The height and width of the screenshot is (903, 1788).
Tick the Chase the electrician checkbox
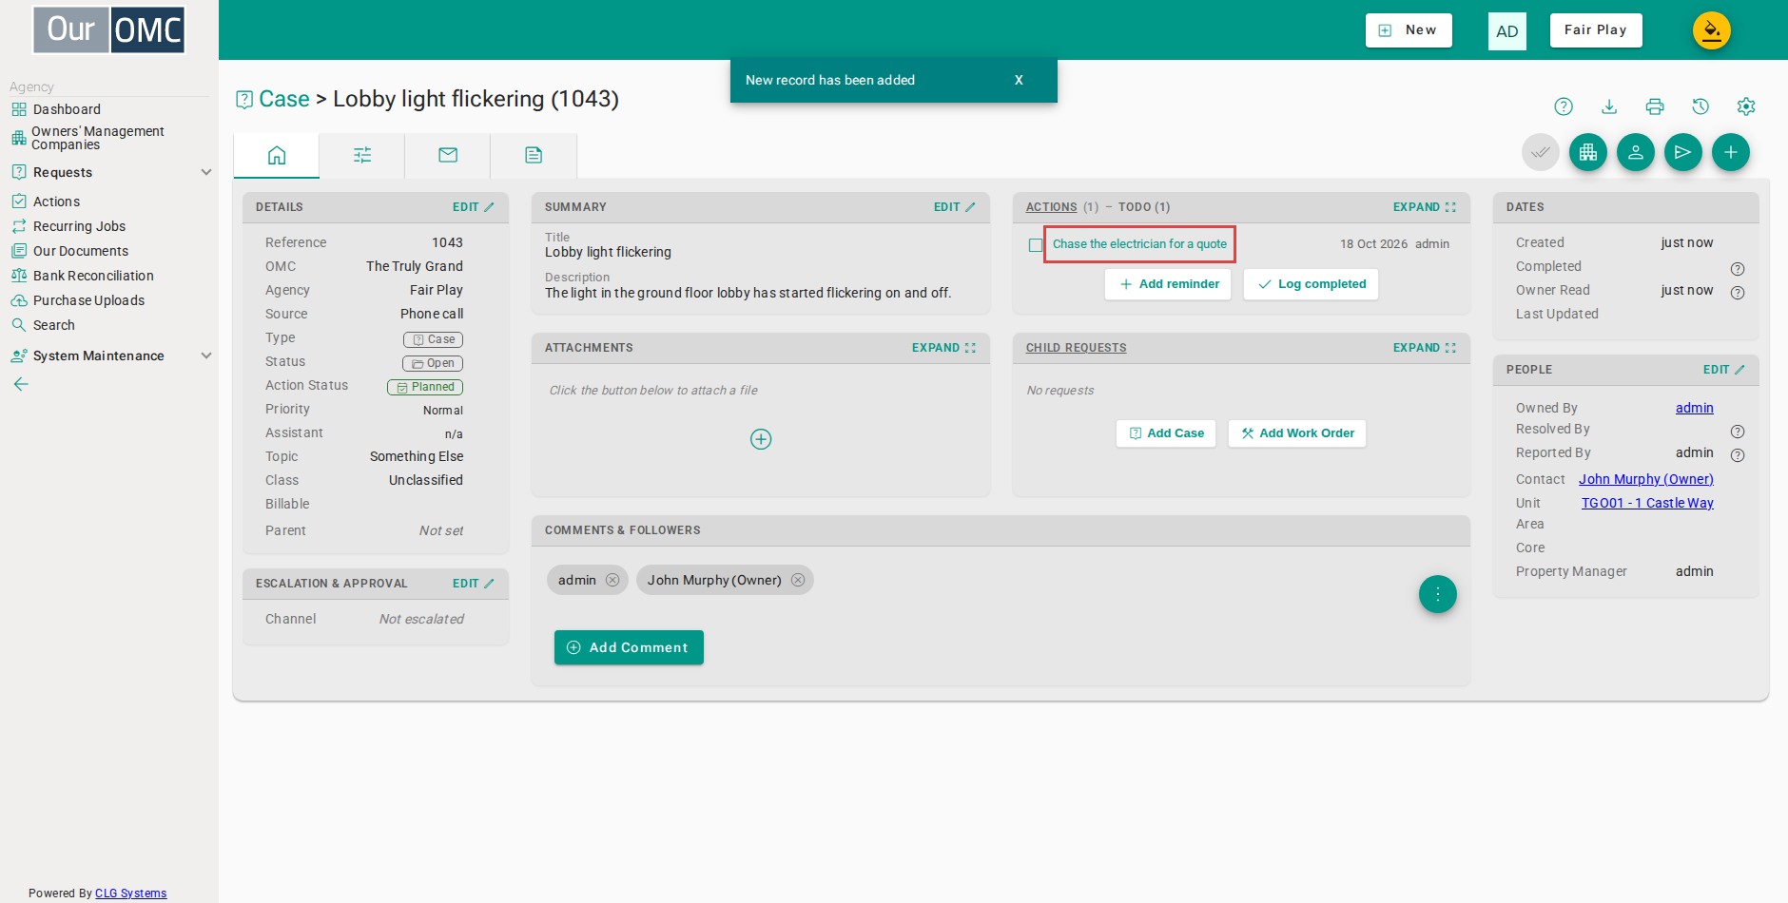point(1036,245)
